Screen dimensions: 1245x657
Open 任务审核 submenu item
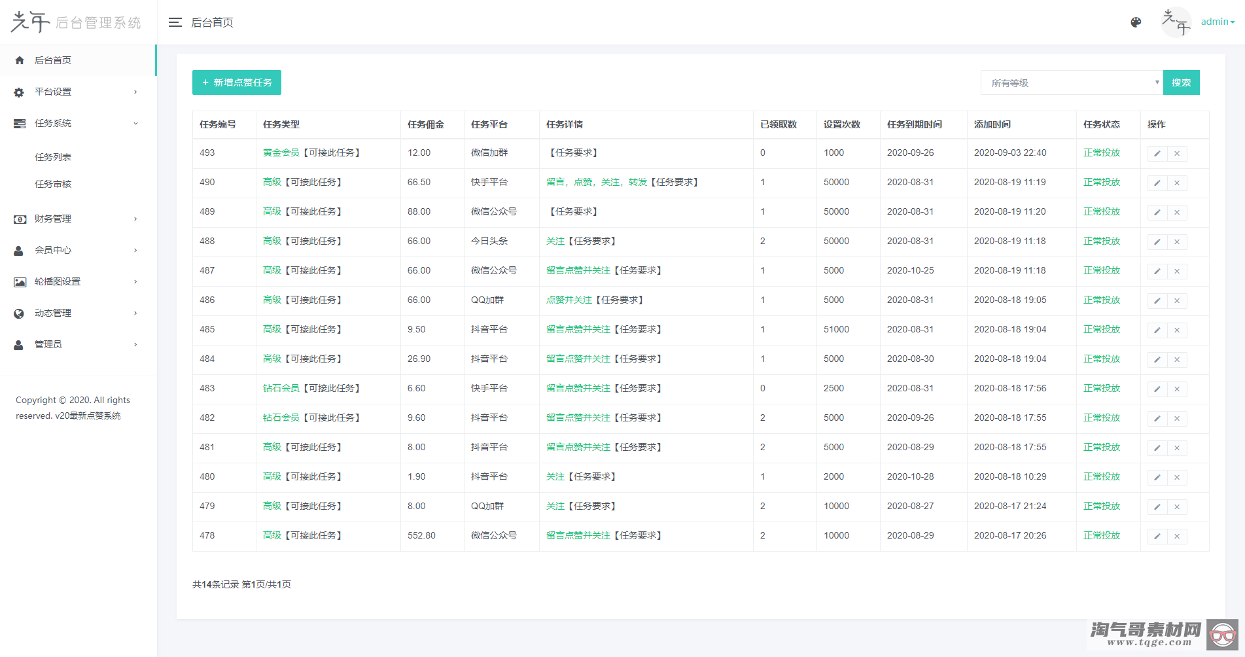point(53,184)
